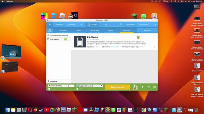Select Lego.Star.Wars desktop disk image
Screen dimensions: 204x114
point(197,90)
